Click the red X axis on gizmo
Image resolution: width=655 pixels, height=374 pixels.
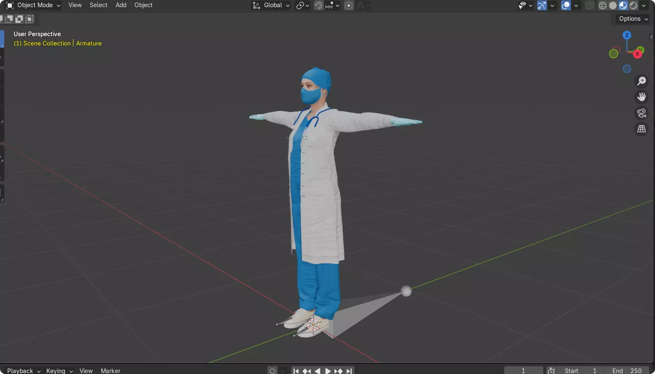click(637, 54)
